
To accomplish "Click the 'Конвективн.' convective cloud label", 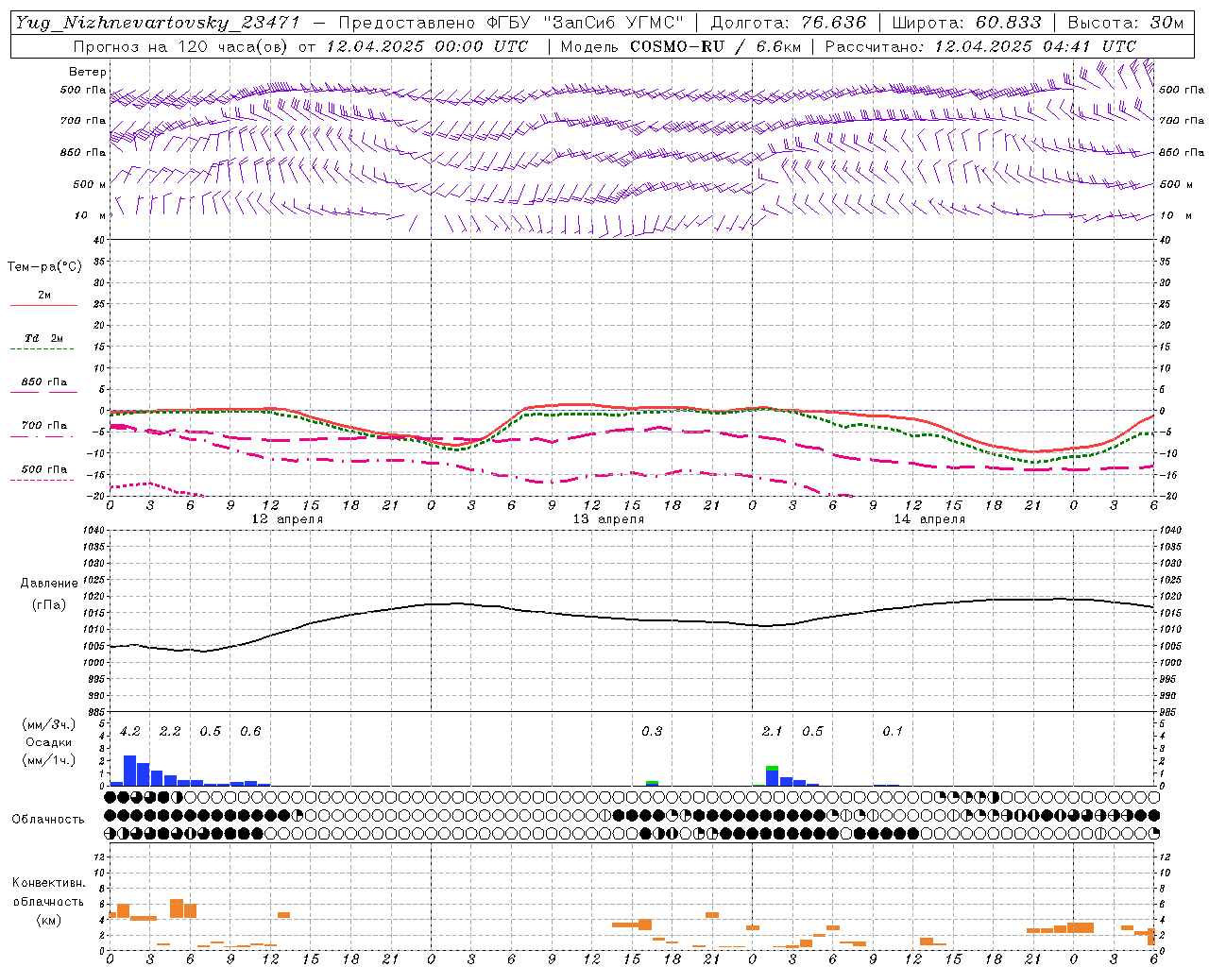I will 49,883.
